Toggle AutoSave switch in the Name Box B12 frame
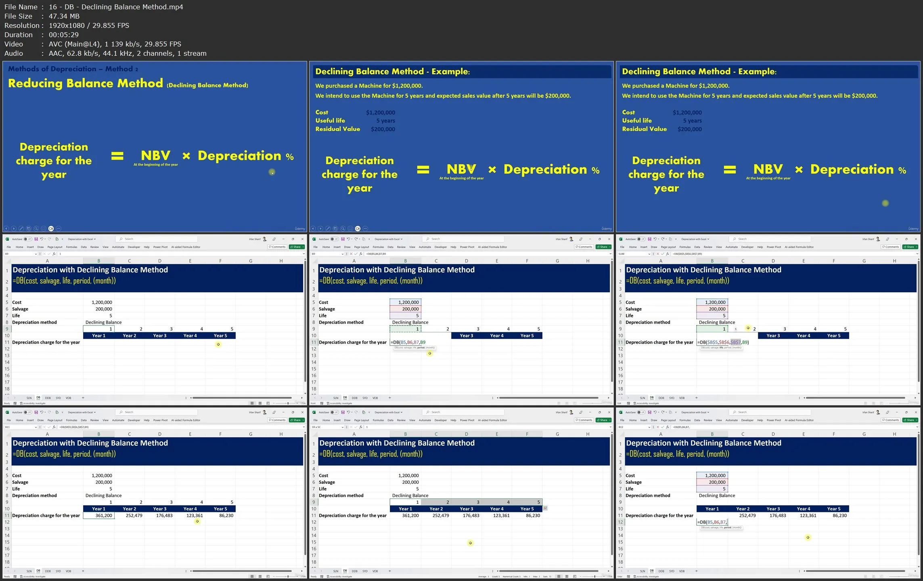The width and height of the screenshot is (923, 581). (x=641, y=412)
